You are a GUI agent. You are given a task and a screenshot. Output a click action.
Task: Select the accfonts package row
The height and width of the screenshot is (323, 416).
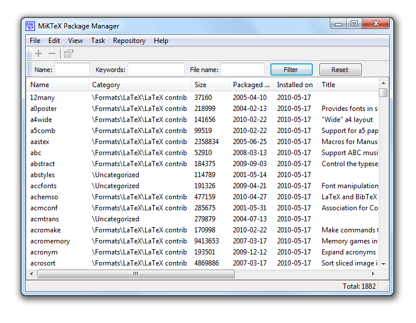point(202,186)
